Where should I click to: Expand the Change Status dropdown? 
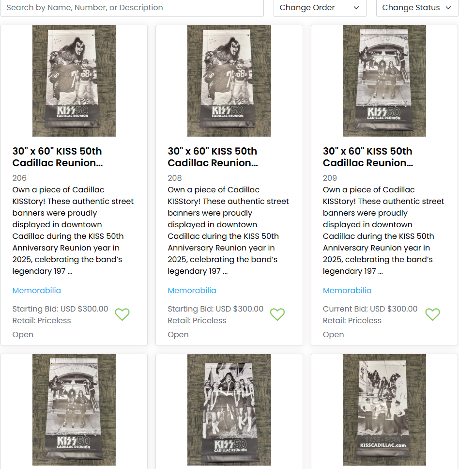(417, 8)
